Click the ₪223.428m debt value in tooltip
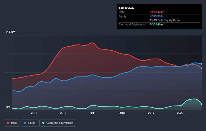Screen dimensions: 206x131 [x=157, y=12]
